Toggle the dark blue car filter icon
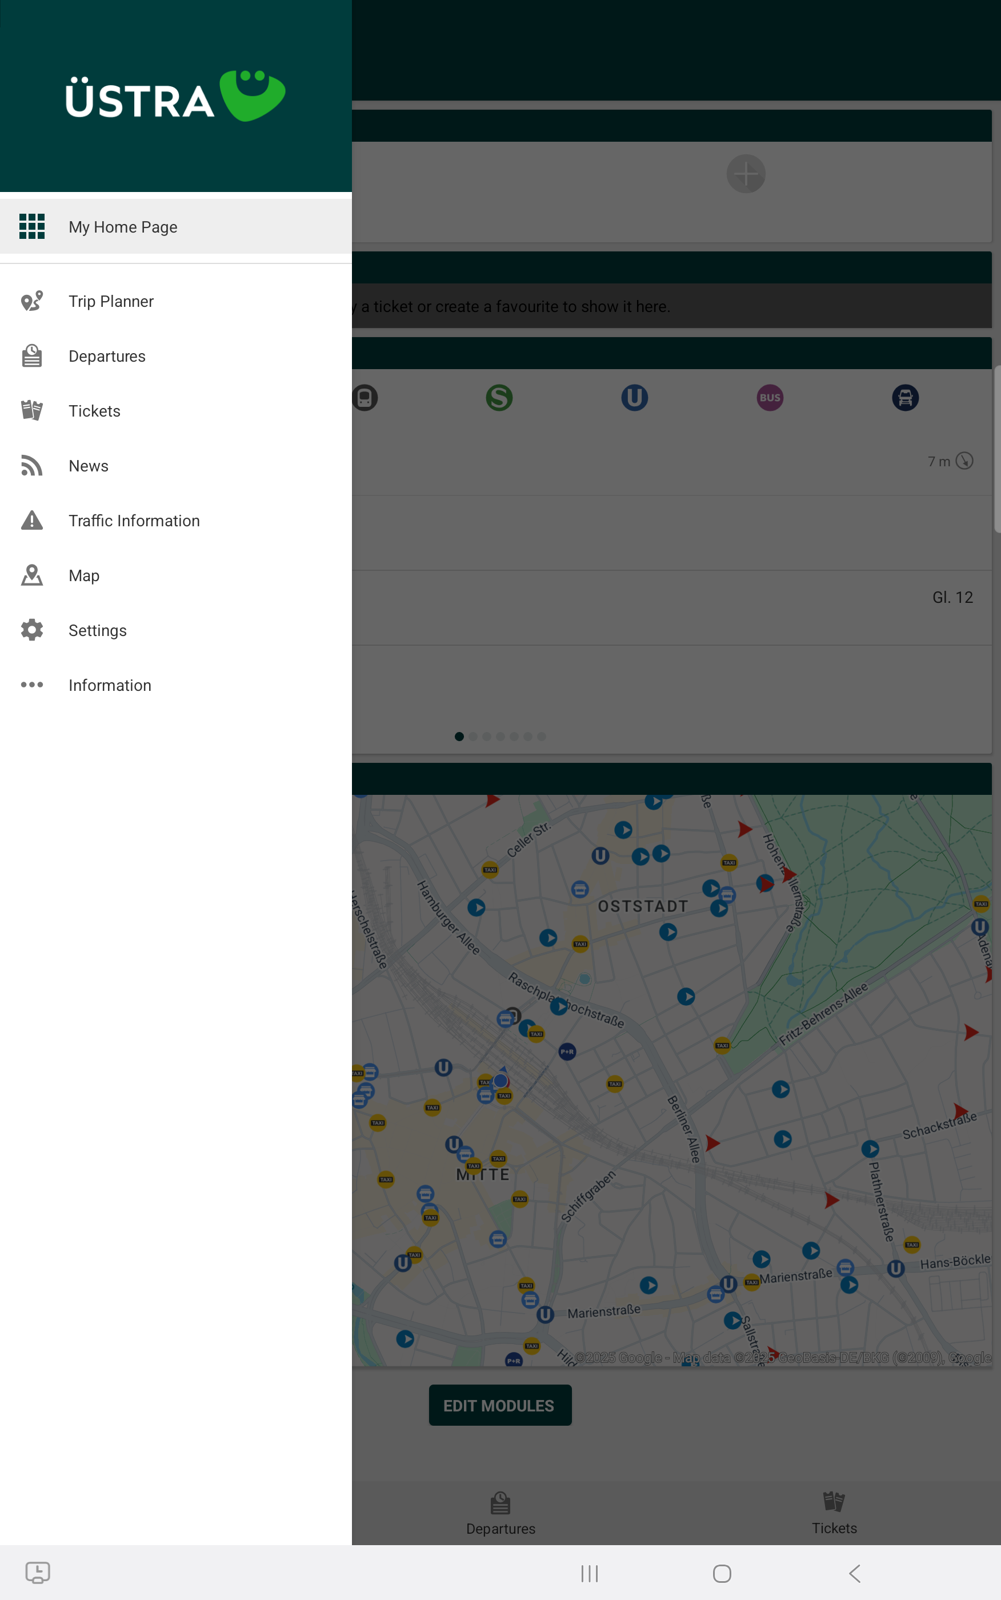This screenshot has width=1001, height=1600. 905,398
